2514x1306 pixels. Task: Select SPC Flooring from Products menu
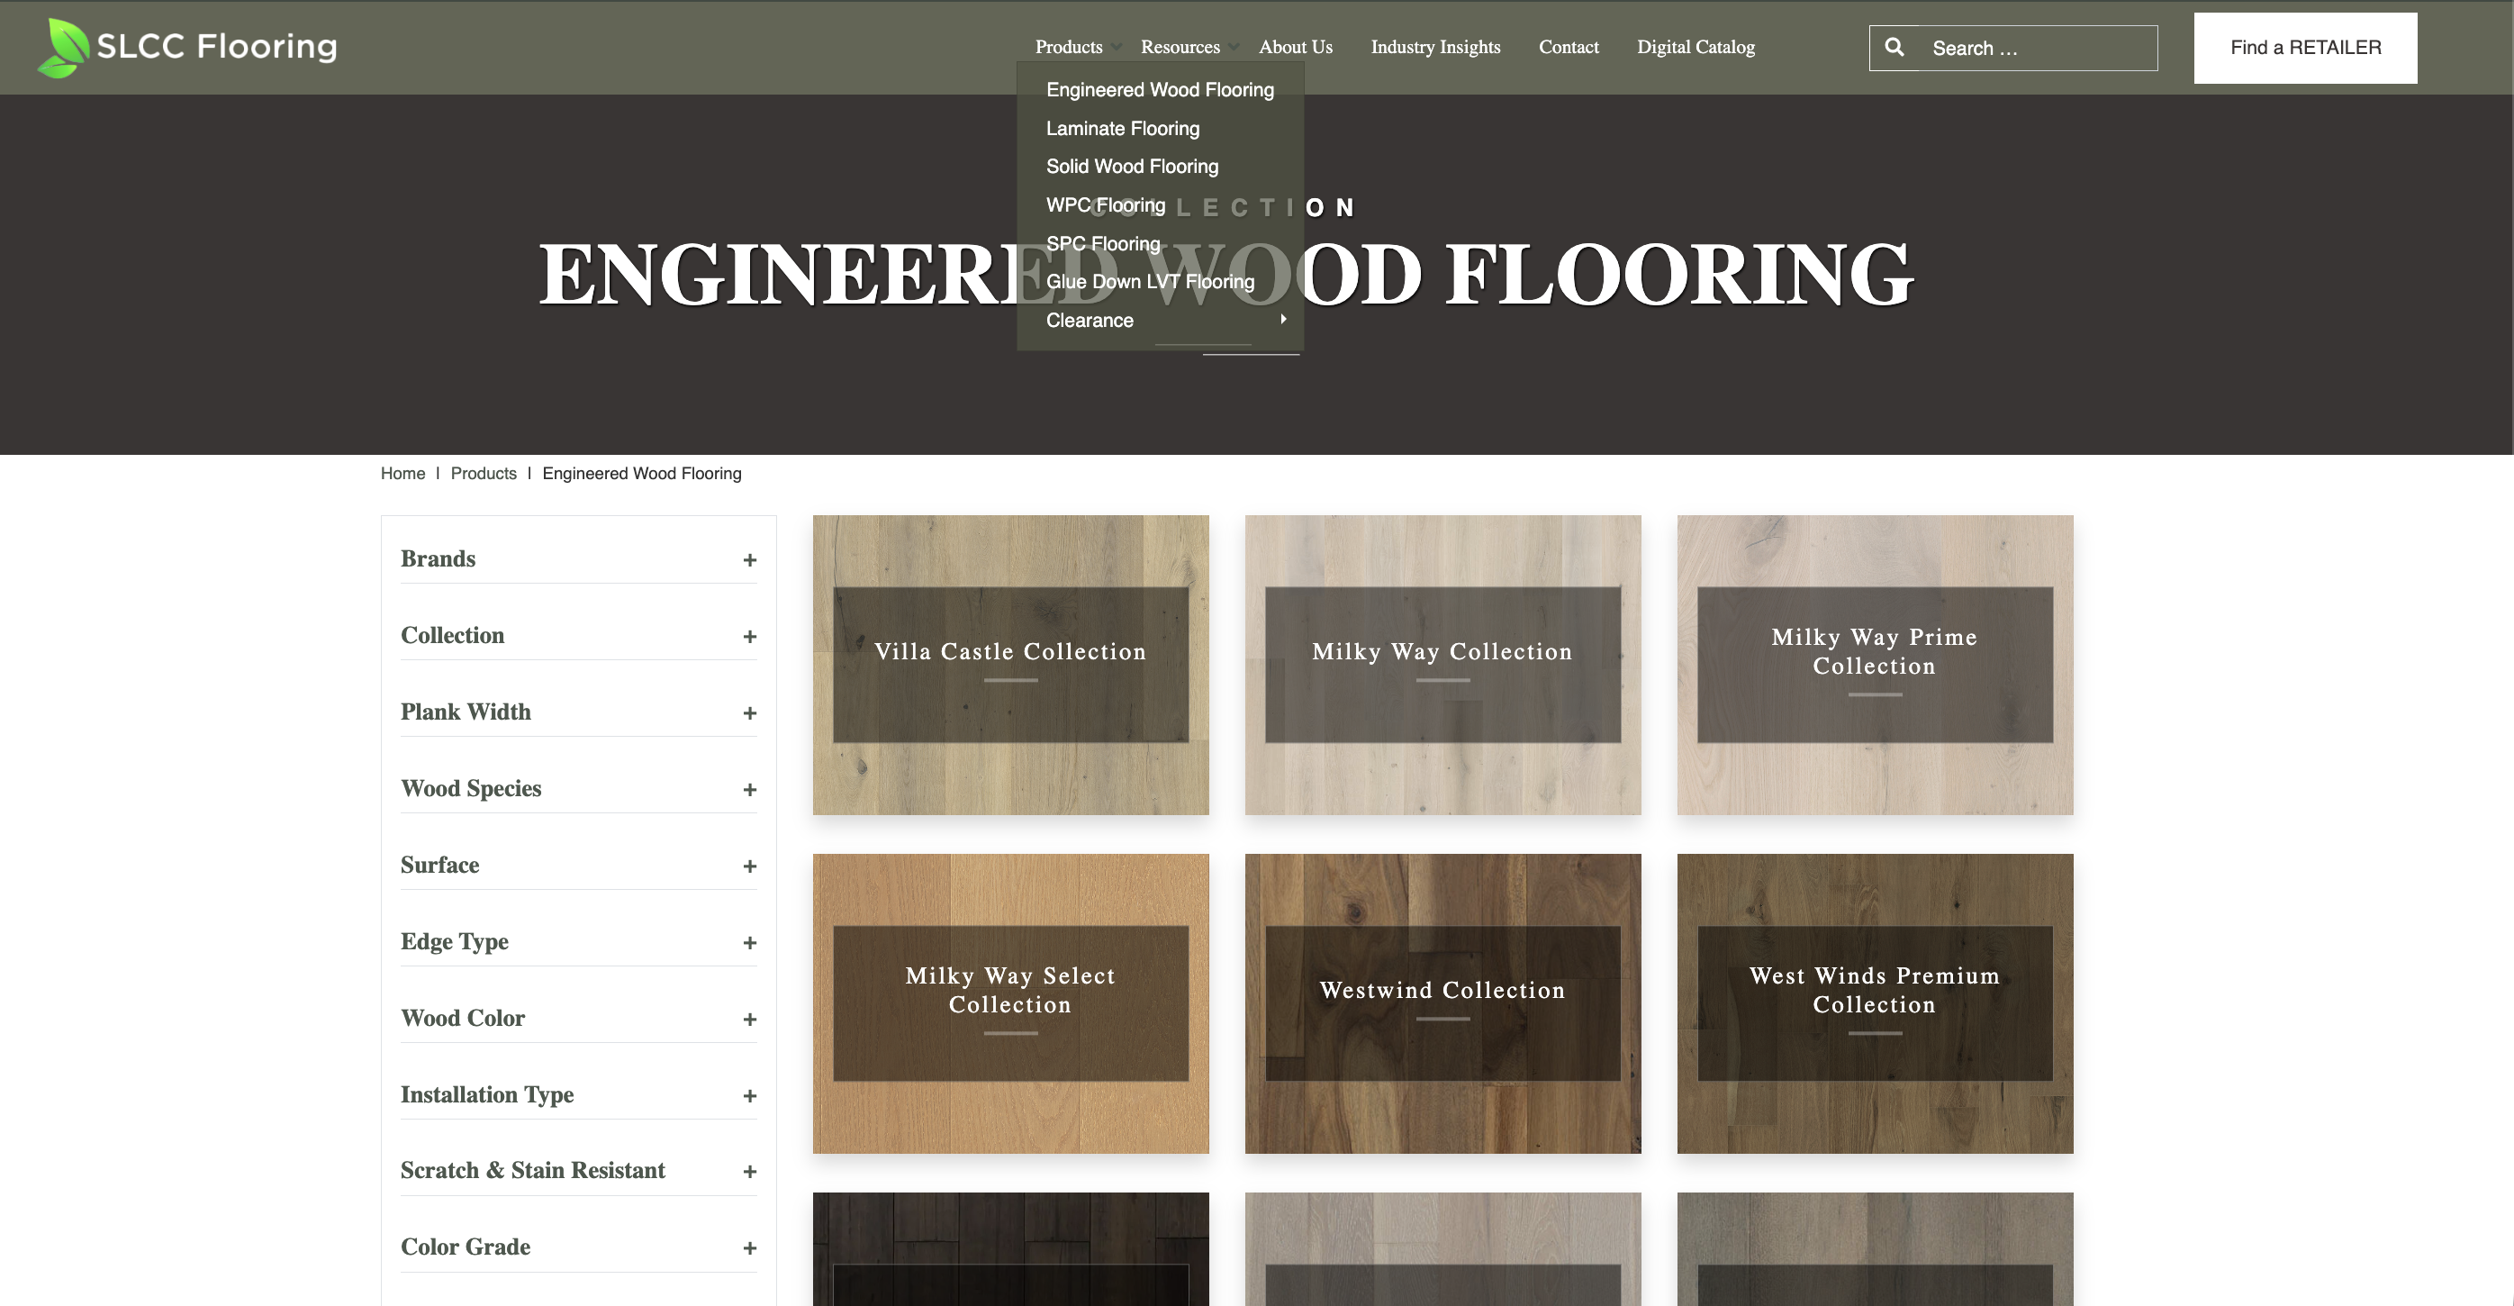[1103, 243]
